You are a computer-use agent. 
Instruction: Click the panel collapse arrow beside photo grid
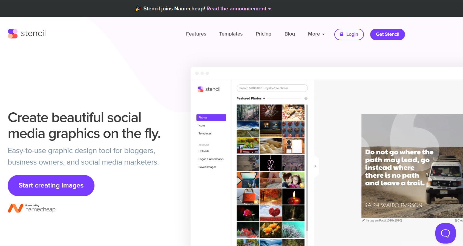[315, 166]
